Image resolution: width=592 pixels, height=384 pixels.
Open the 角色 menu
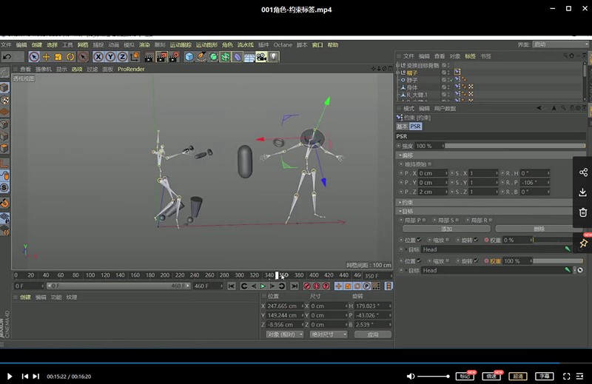coord(227,45)
